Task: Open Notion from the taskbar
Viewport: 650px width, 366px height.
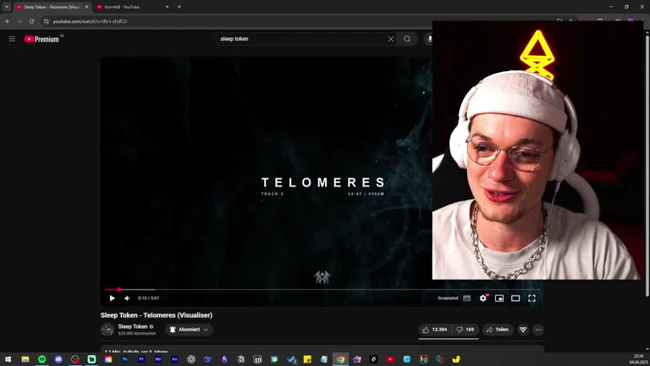Action: [241, 359]
